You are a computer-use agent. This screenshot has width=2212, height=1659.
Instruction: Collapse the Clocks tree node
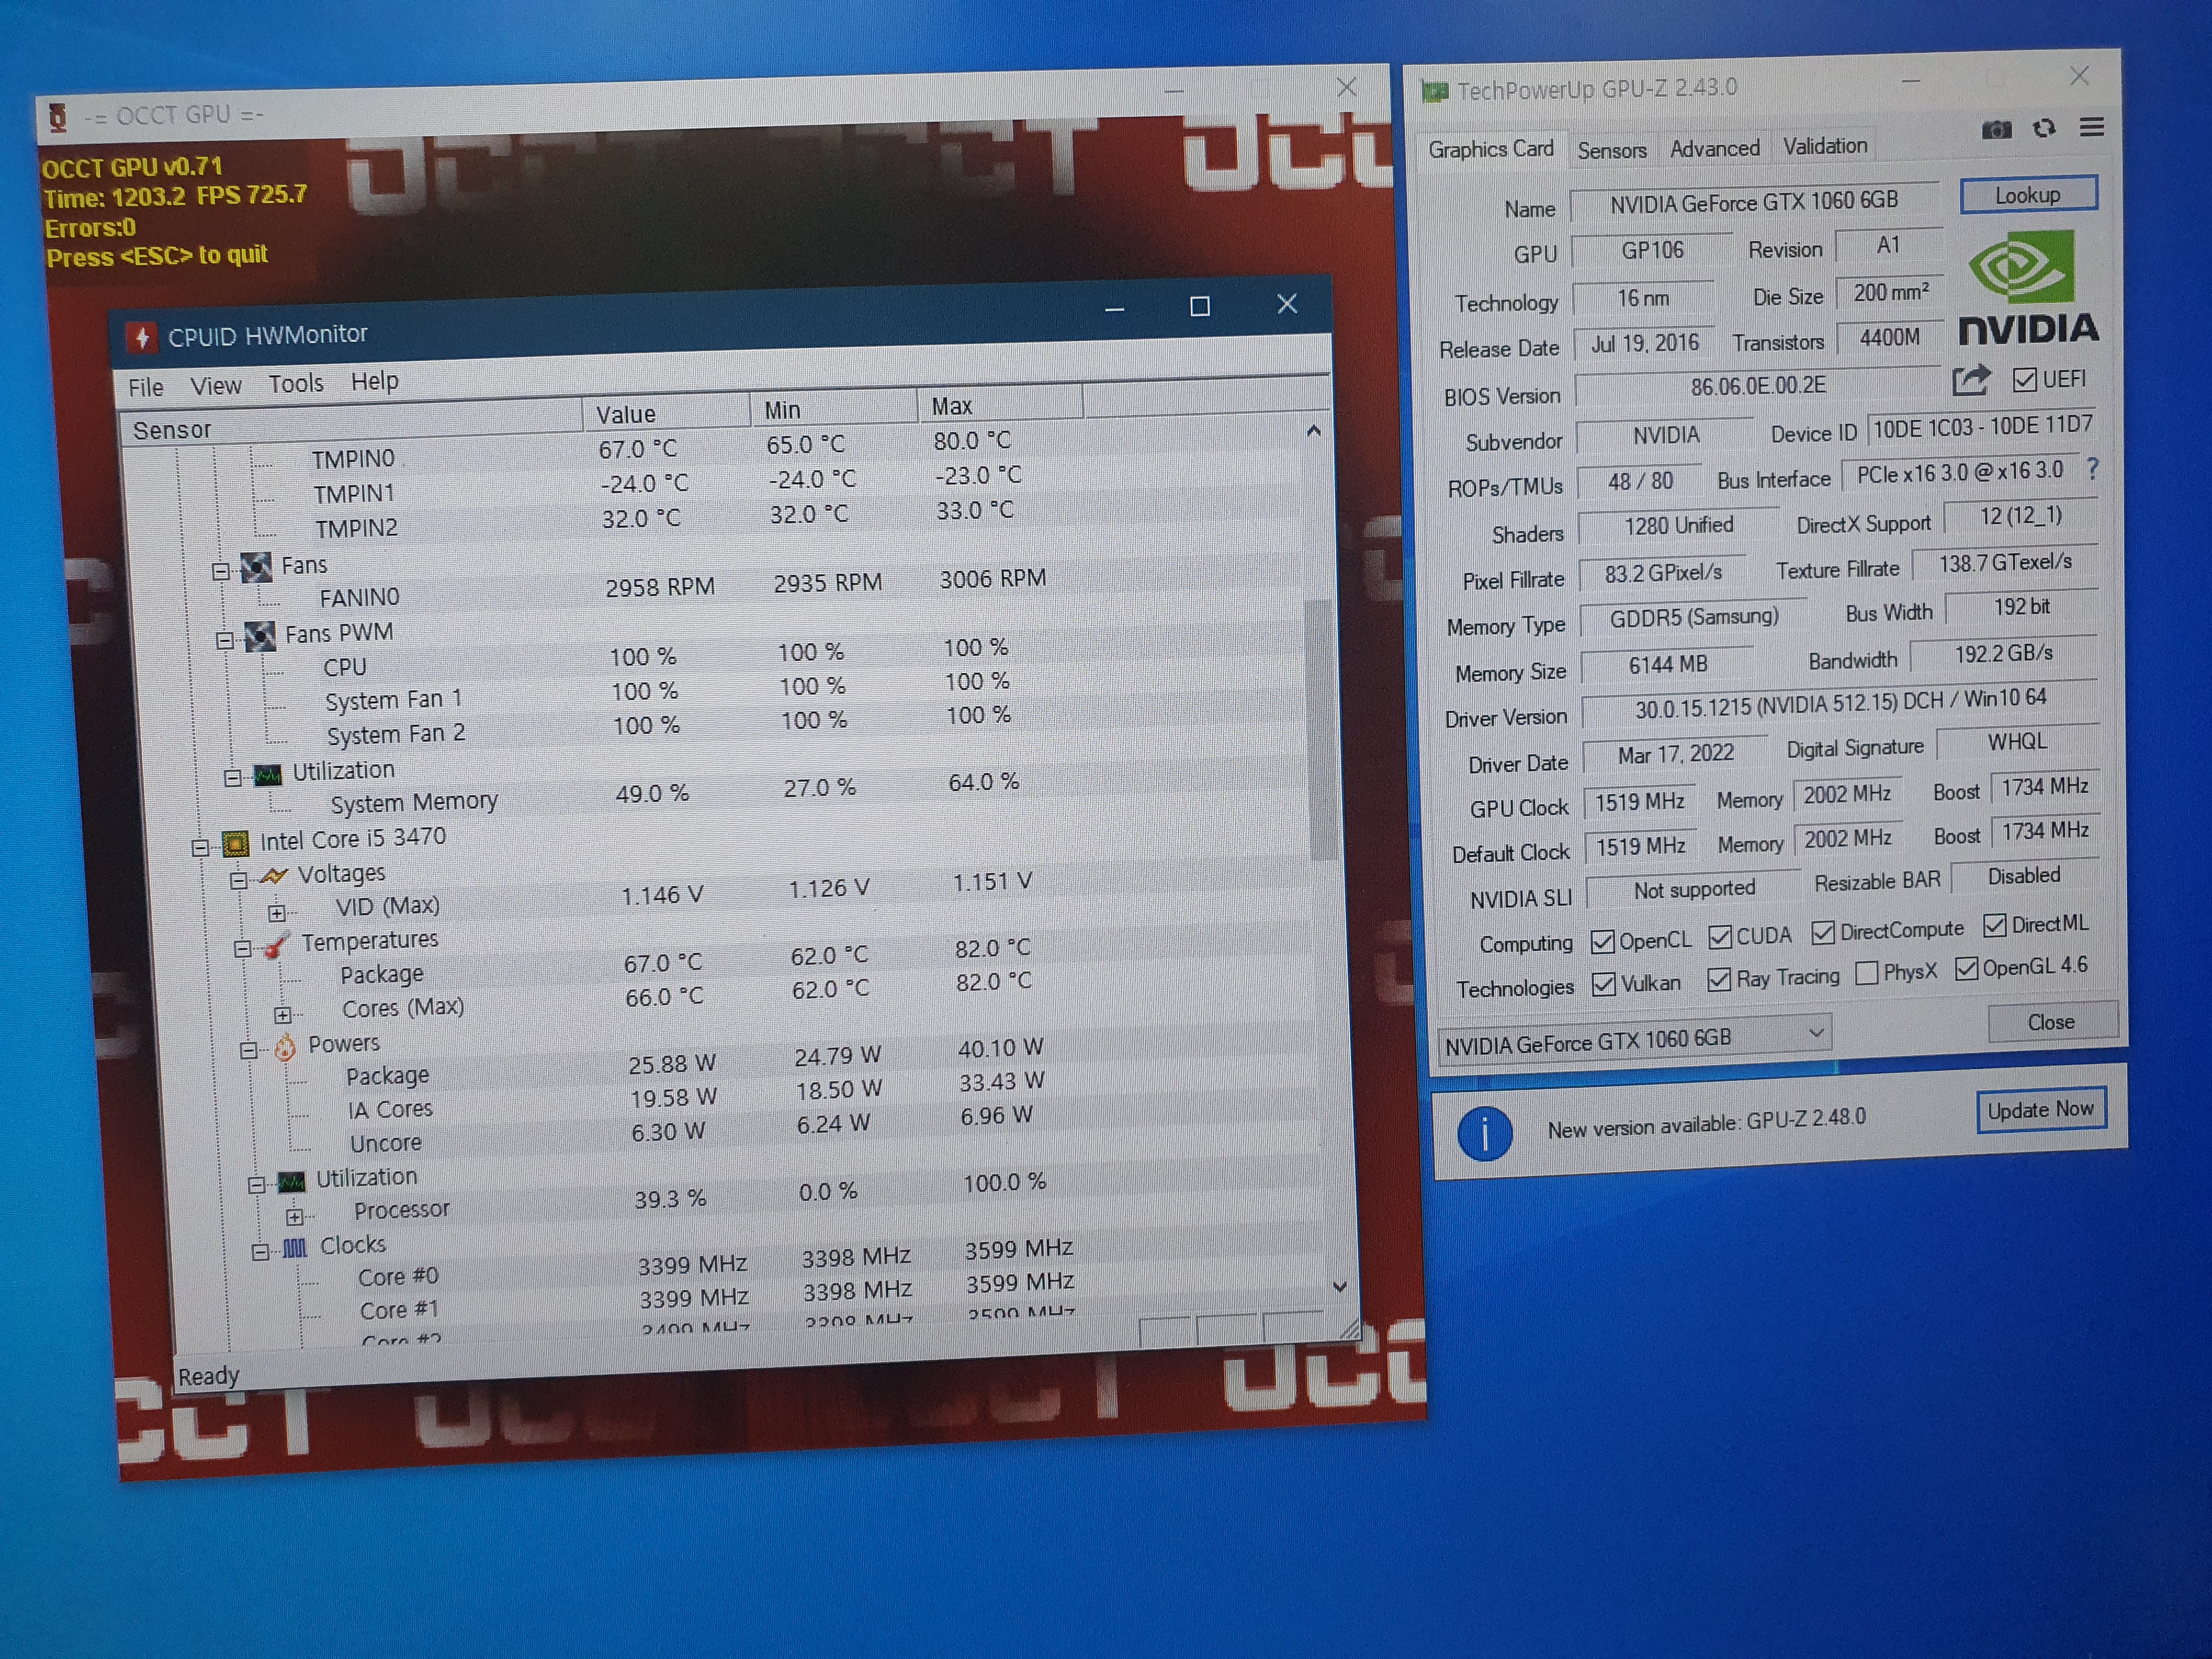[x=260, y=1252]
